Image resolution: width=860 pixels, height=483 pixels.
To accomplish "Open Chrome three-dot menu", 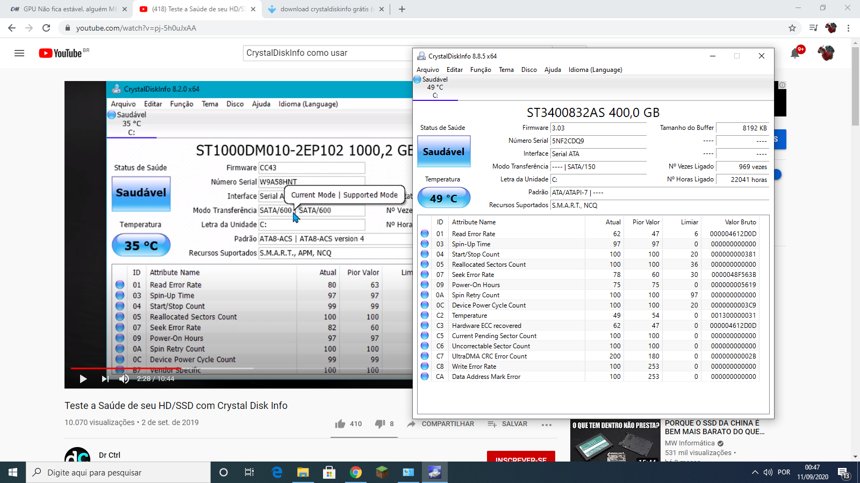I will click(x=849, y=28).
